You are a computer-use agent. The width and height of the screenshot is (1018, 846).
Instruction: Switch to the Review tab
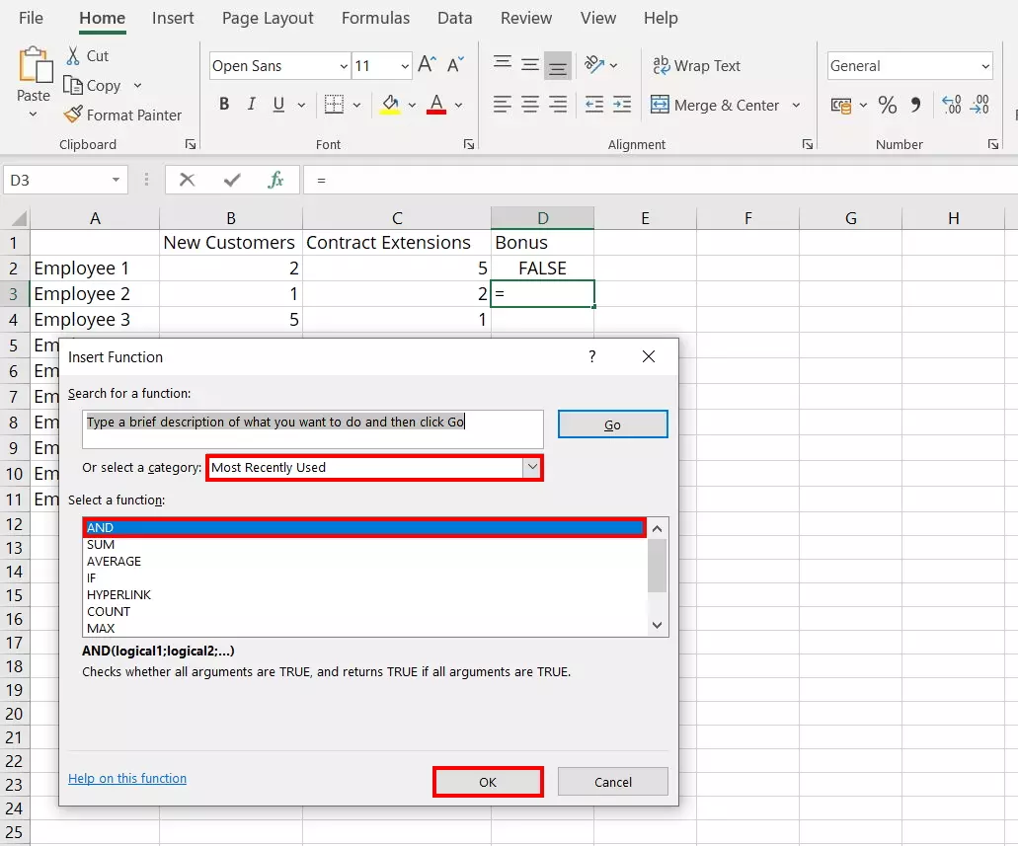coord(526,18)
